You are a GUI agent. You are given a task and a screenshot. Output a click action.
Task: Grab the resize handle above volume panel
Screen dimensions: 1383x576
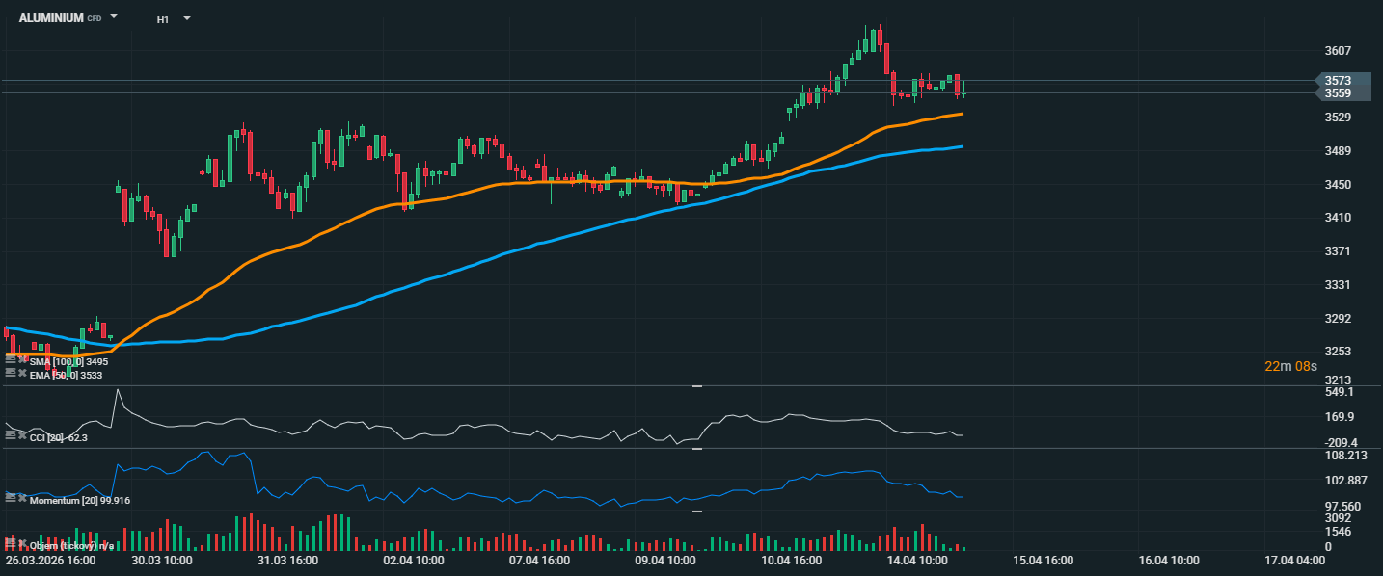point(697,511)
